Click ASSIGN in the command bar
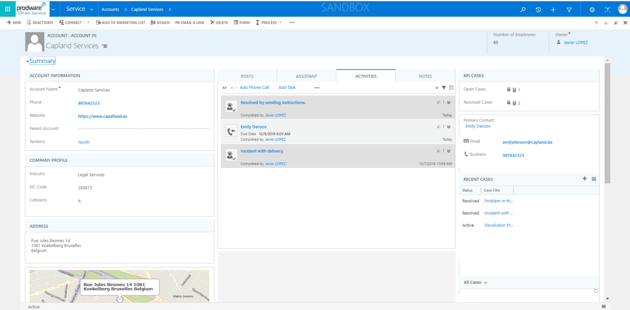Viewport: 630px width, 310px height. click(160, 22)
